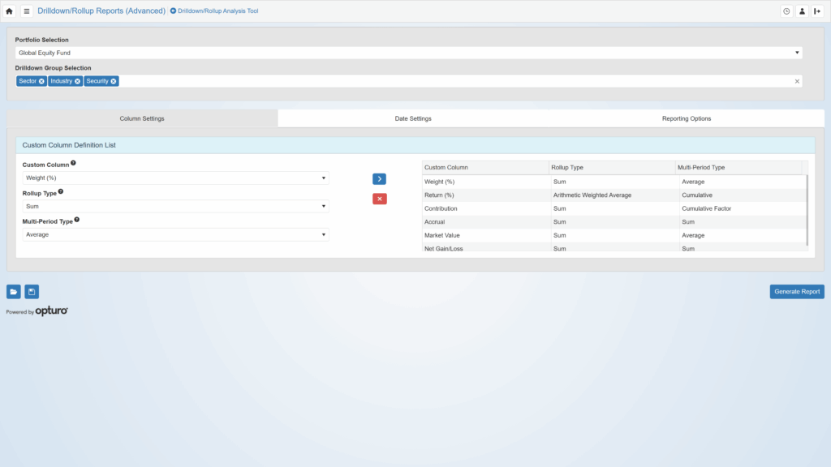Expand the Custom Column dropdown

coord(175,178)
